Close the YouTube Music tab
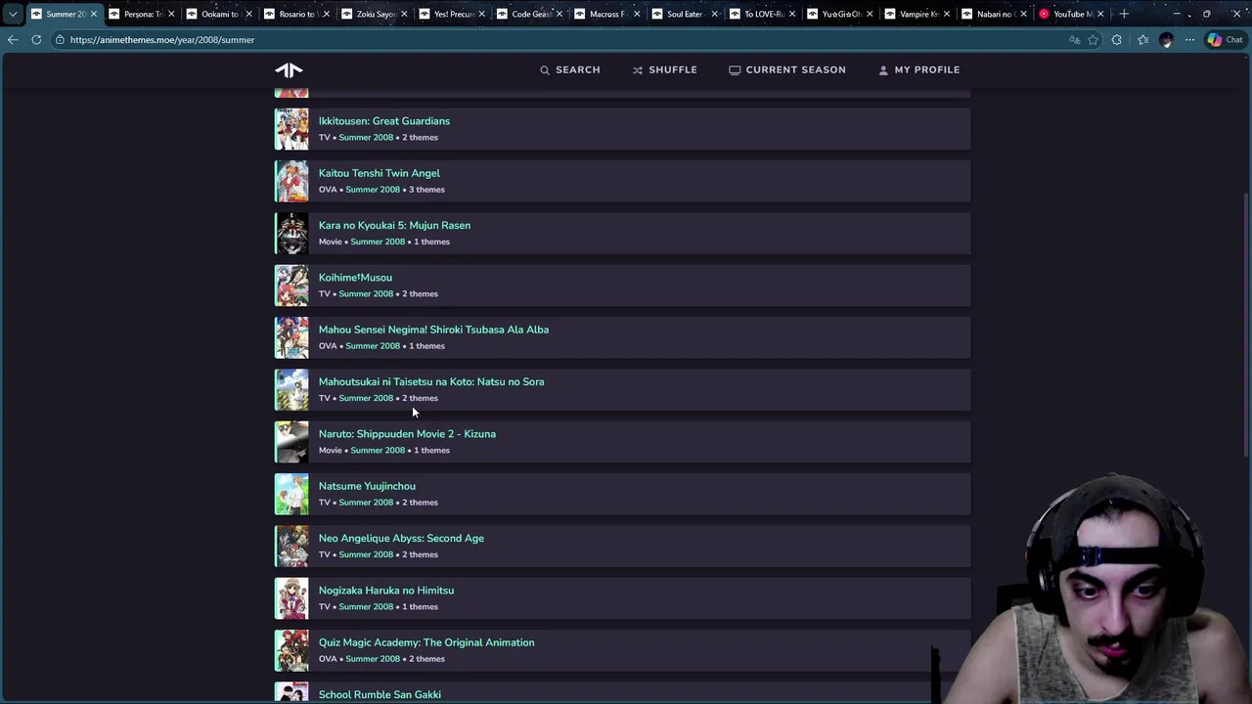 (x=1100, y=14)
